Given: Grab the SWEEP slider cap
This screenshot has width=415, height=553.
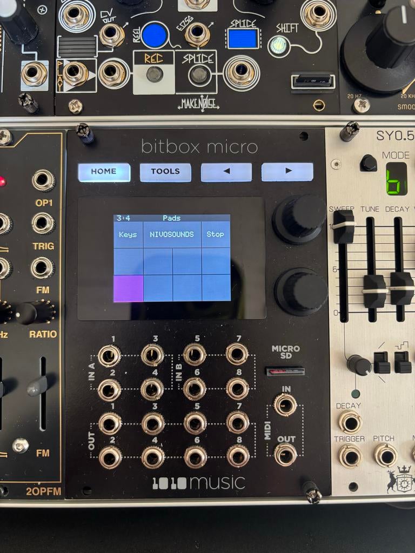Looking at the screenshot, I should pyautogui.click(x=344, y=226).
